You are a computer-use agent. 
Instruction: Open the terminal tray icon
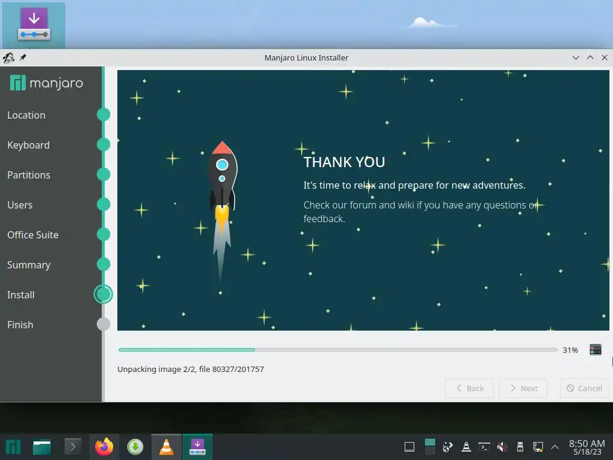pyautogui.click(x=484, y=447)
